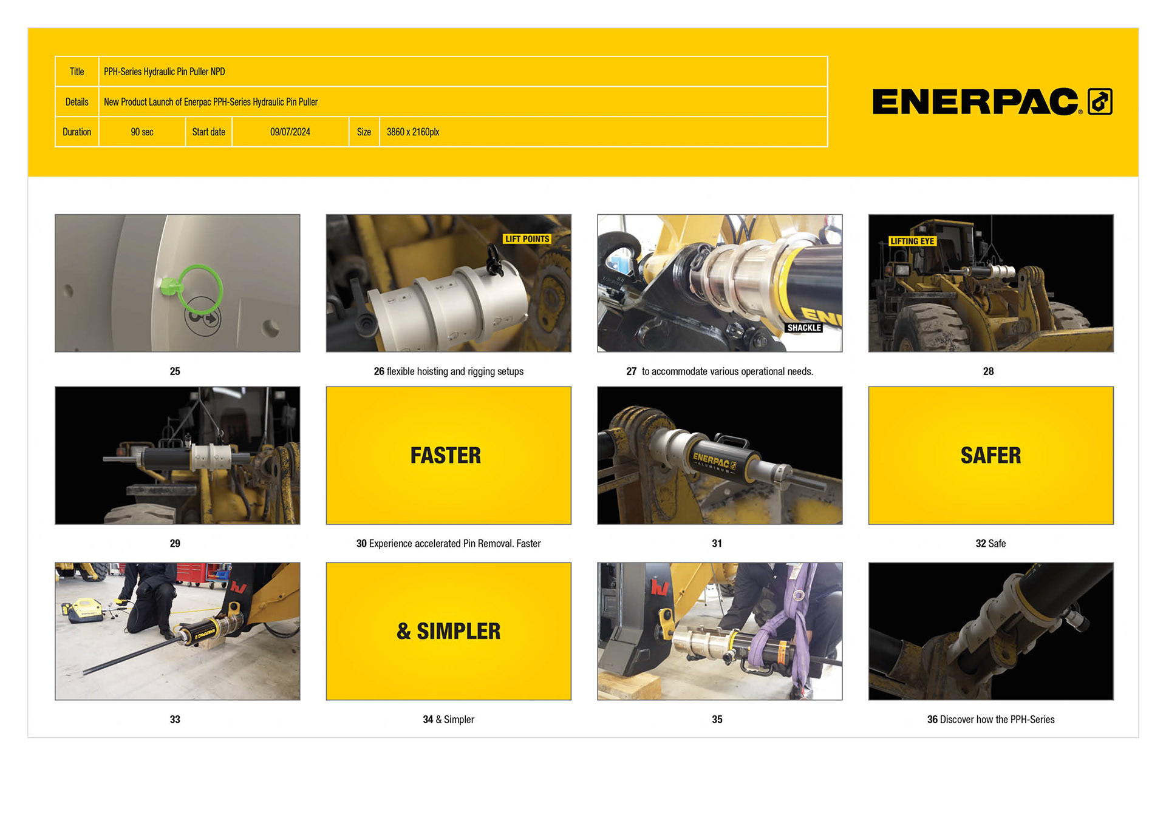Click the Duration label cell
This screenshot has width=1166, height=824.
pos(77,132)
